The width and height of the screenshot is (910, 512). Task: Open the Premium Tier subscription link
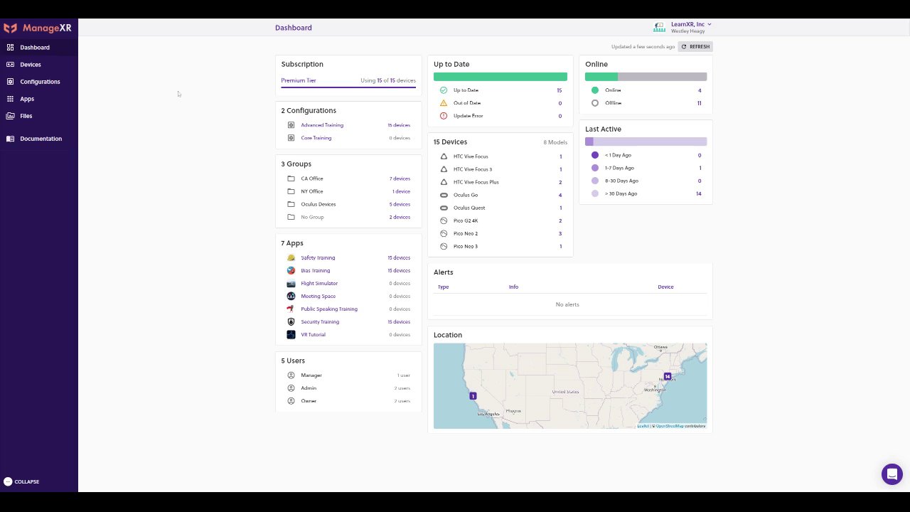(299, 80)
